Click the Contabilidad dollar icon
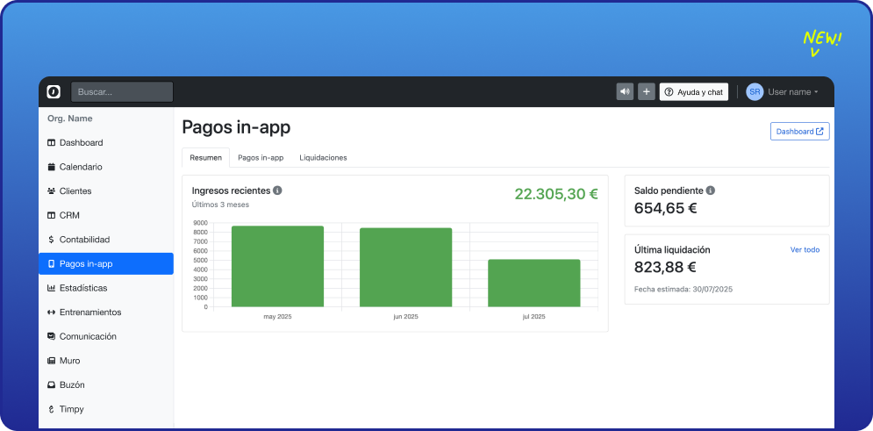873x431 pixels. click(x=51, y=240)
